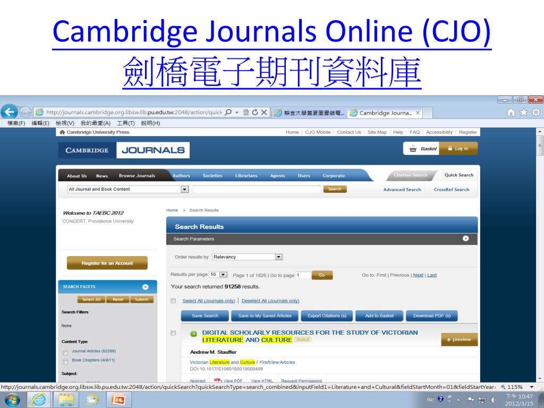
Task: Open the address bar history dropdown arrow
Action: coord(237,113)
